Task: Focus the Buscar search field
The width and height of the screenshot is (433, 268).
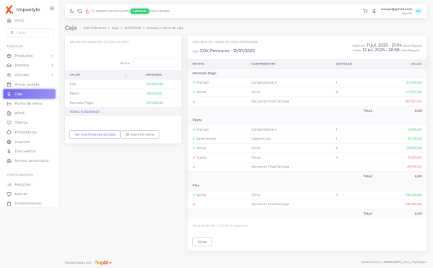Action: tap(155, 63)
